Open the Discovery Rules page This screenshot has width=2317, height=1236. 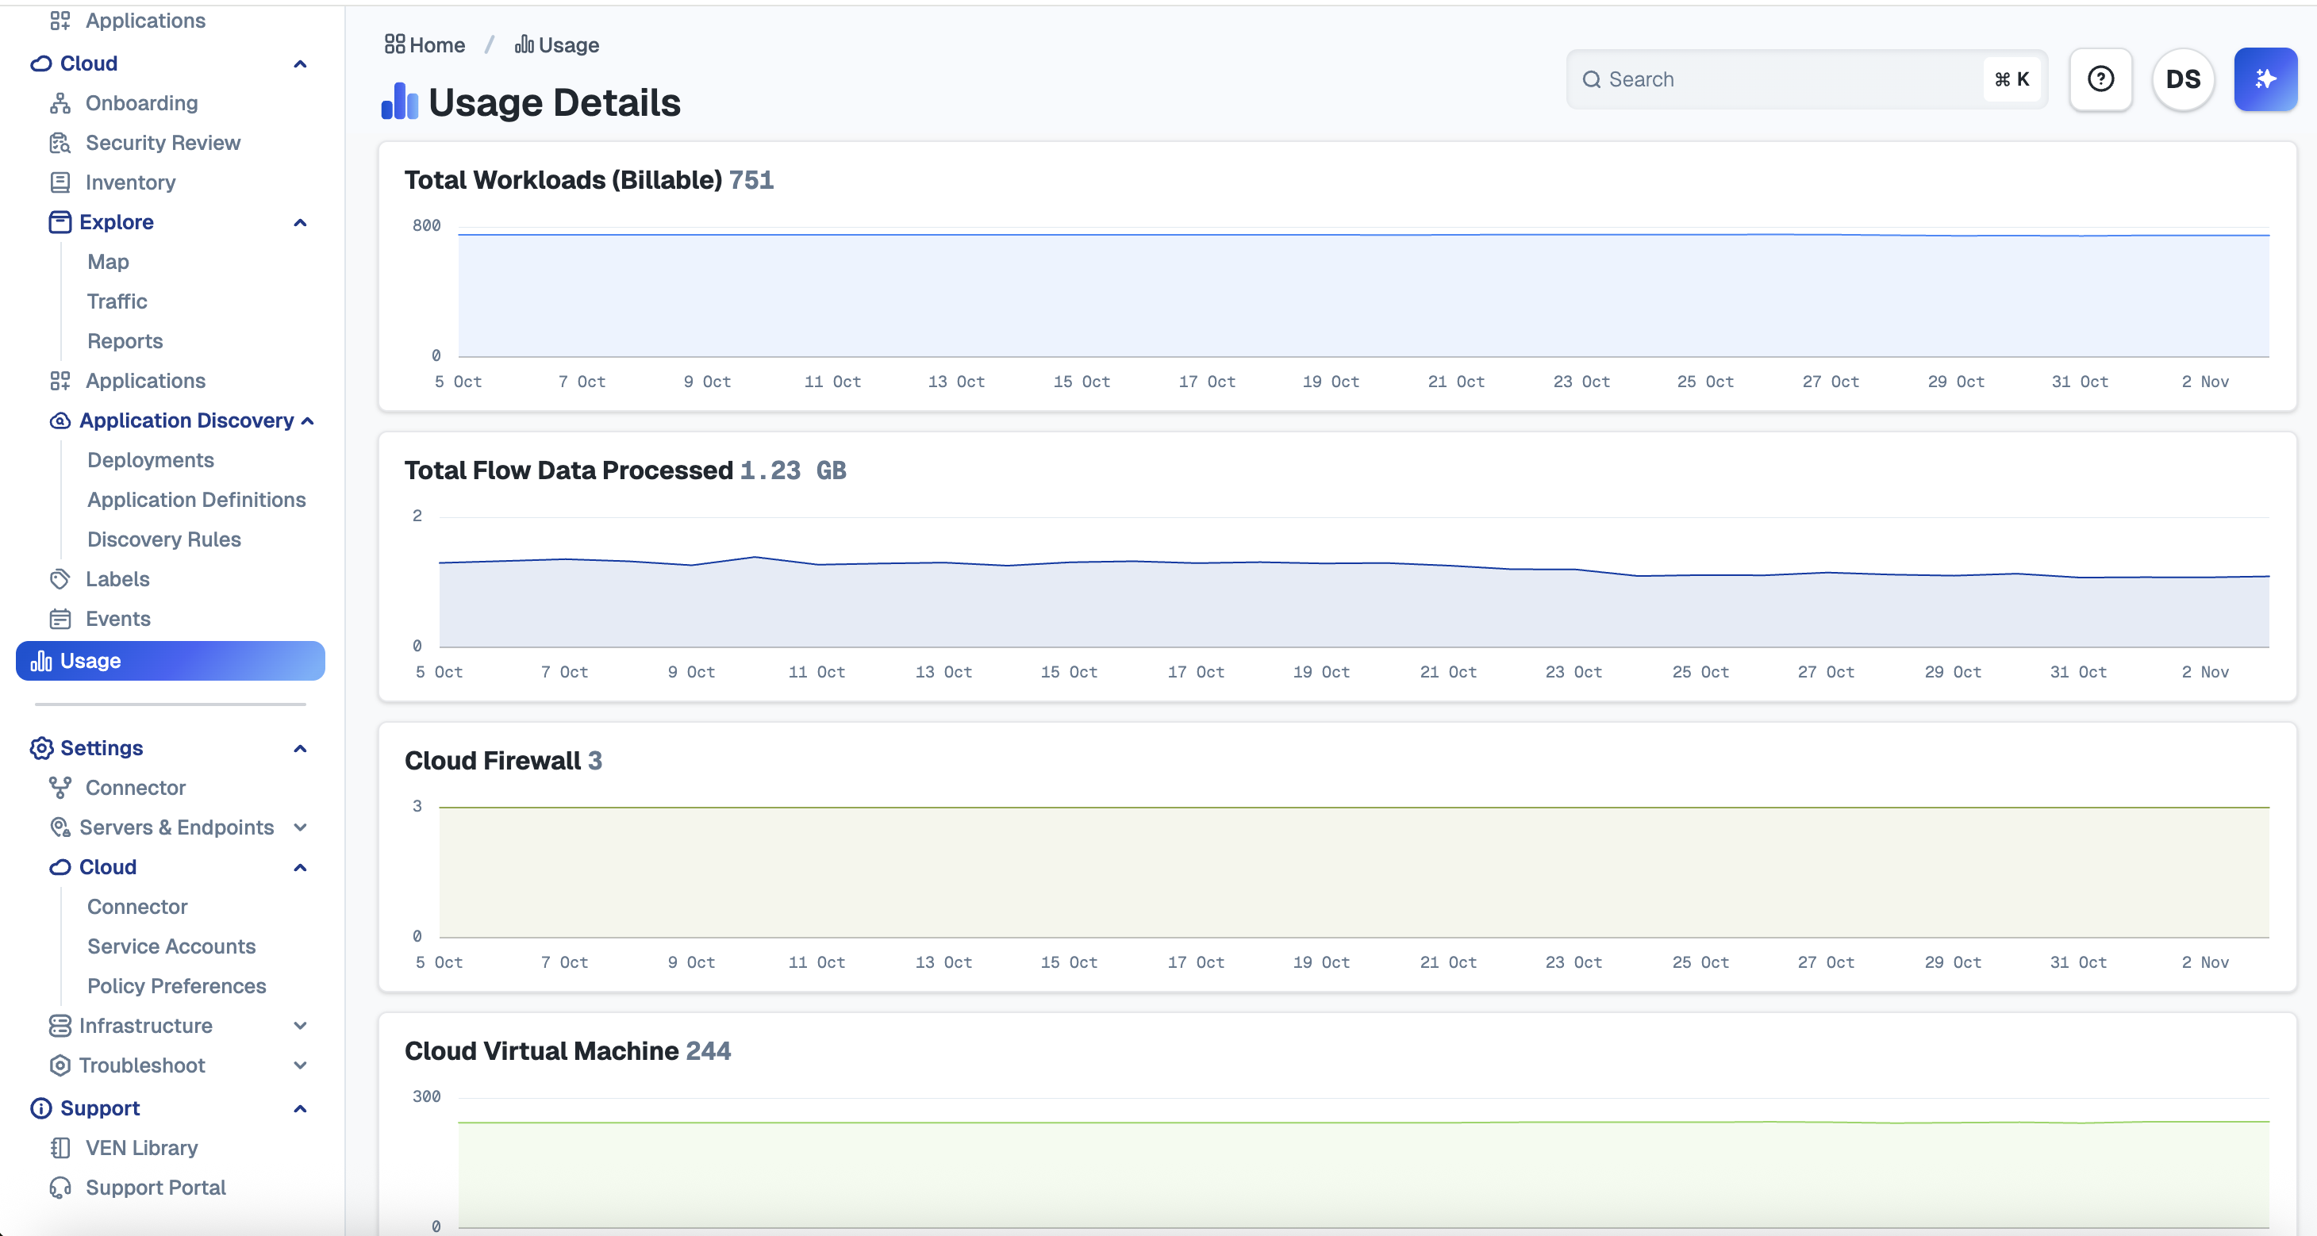coord(163,539)
